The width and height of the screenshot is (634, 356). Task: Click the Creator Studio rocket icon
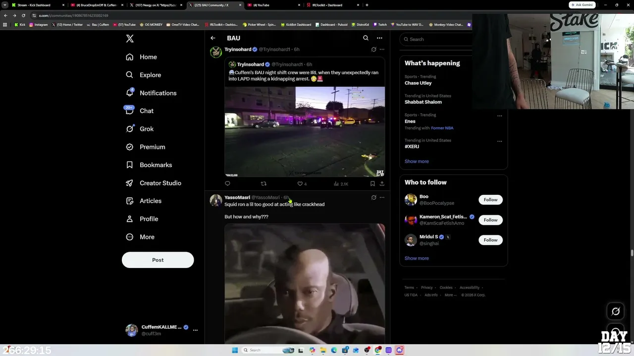point(130,183)
